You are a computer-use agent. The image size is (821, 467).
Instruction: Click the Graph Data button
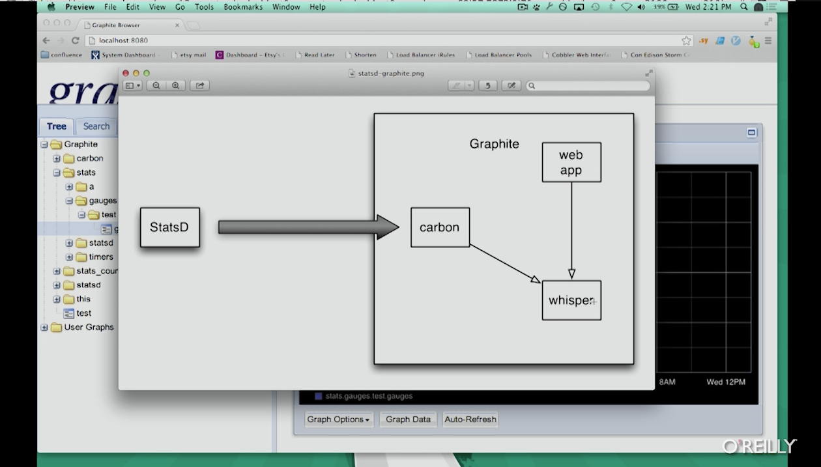408,419
